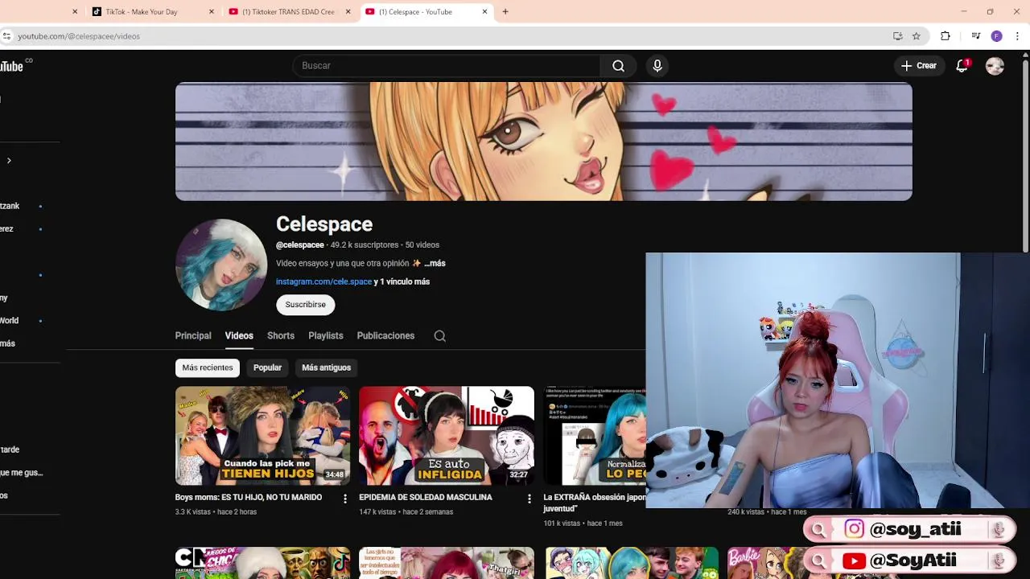Click '@celespacee' handle text

coord(300,245)
